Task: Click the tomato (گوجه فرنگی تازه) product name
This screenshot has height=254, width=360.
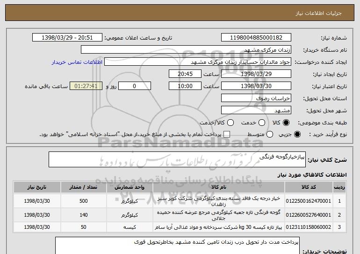Action: click(219, 215)
